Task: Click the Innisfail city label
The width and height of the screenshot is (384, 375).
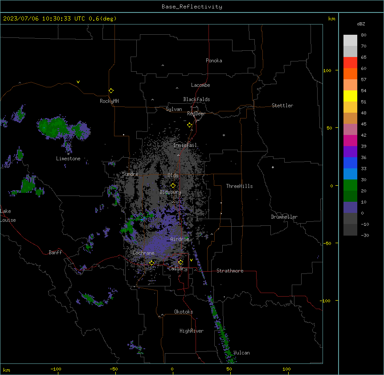Action: click(185, 145)
